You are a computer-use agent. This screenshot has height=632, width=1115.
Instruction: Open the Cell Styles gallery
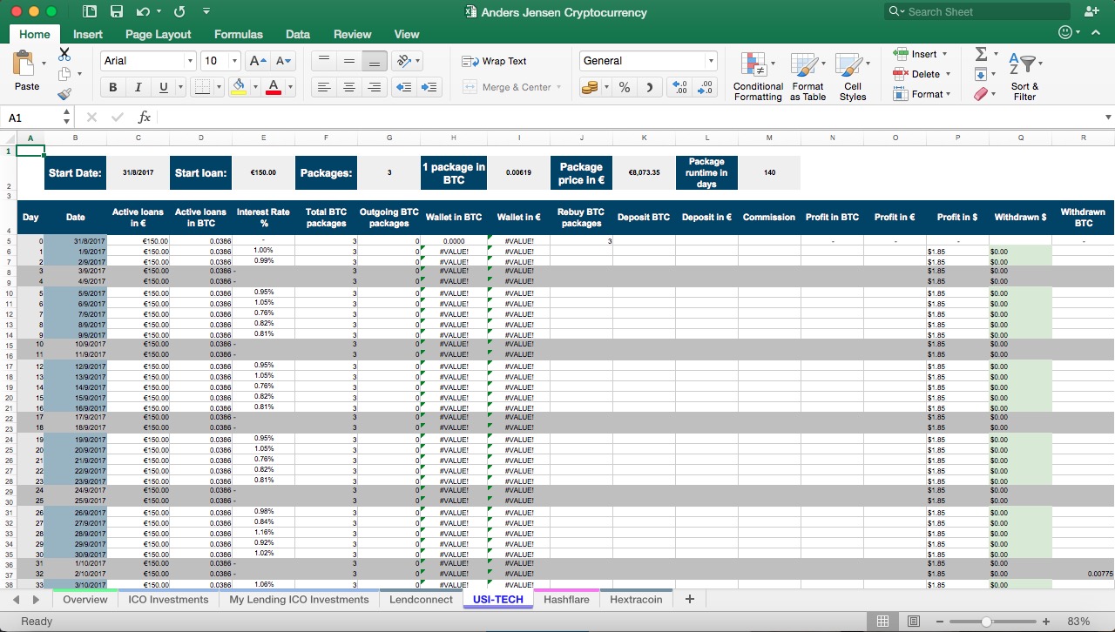tap(853, 77)
